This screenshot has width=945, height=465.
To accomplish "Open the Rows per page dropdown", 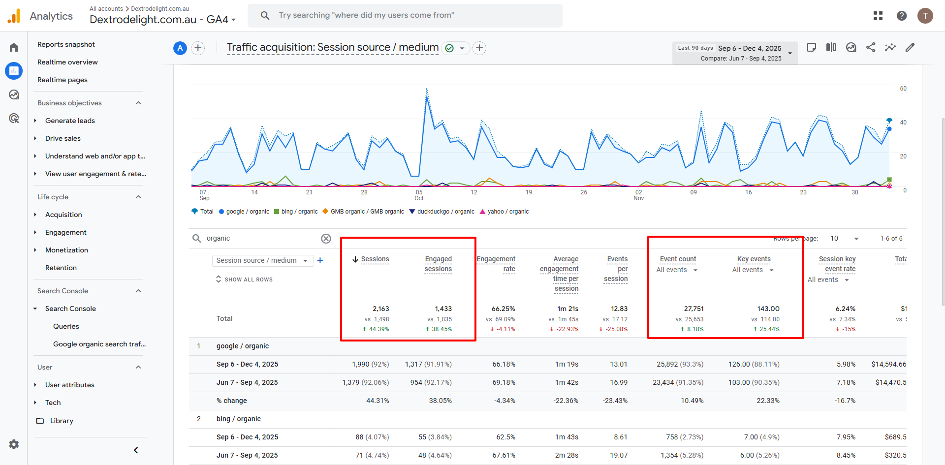I will coord(844,239).
